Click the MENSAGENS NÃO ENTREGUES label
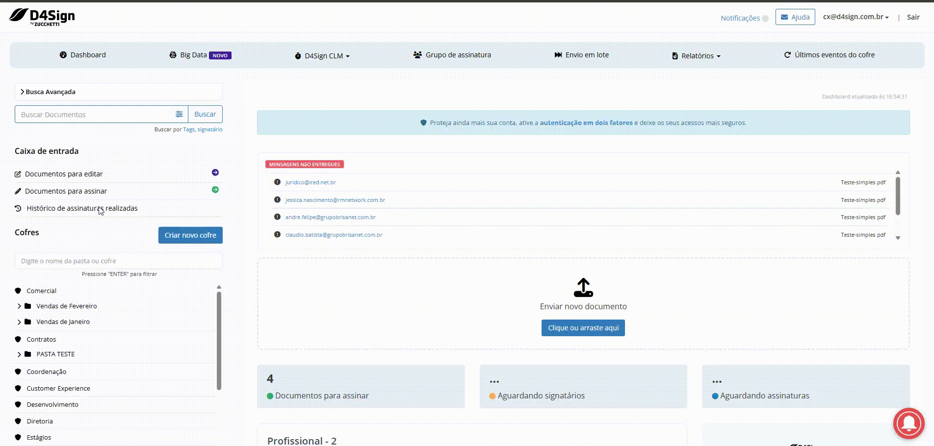Screen dimensions: 934x446 click(x=304, y=164)
